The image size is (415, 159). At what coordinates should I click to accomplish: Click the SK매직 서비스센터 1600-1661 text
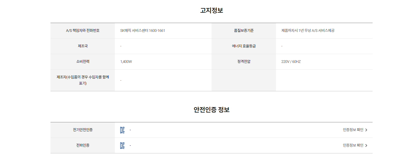coord(143,31)
